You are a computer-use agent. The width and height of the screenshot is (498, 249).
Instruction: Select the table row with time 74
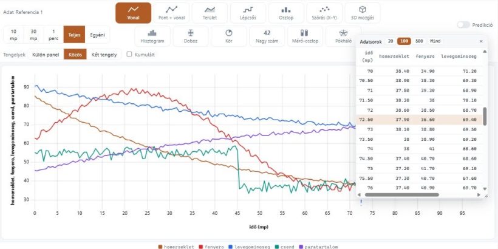pos(419,149)
